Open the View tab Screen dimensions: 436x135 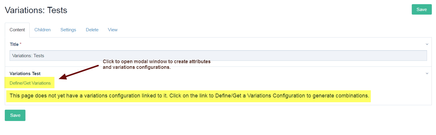coord(113,30)
